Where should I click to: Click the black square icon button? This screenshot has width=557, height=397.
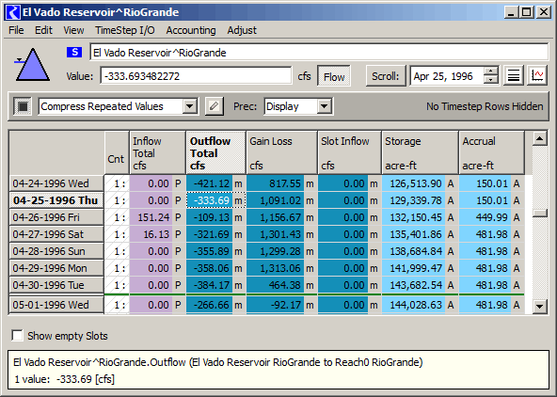click(24, 106)
